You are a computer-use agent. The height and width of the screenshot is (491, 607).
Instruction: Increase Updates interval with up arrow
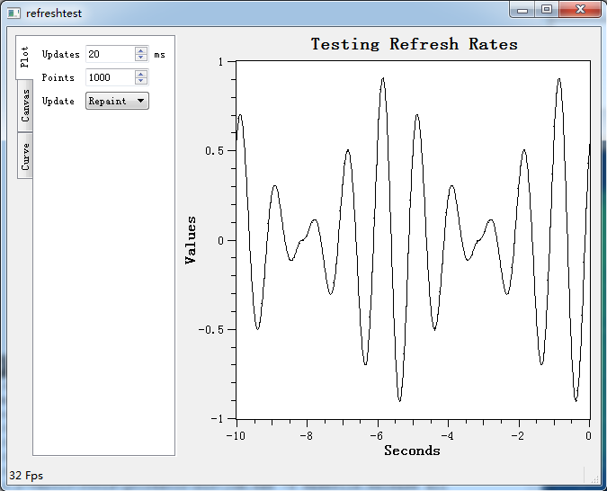pyautogui.click(x=141, y=50)
